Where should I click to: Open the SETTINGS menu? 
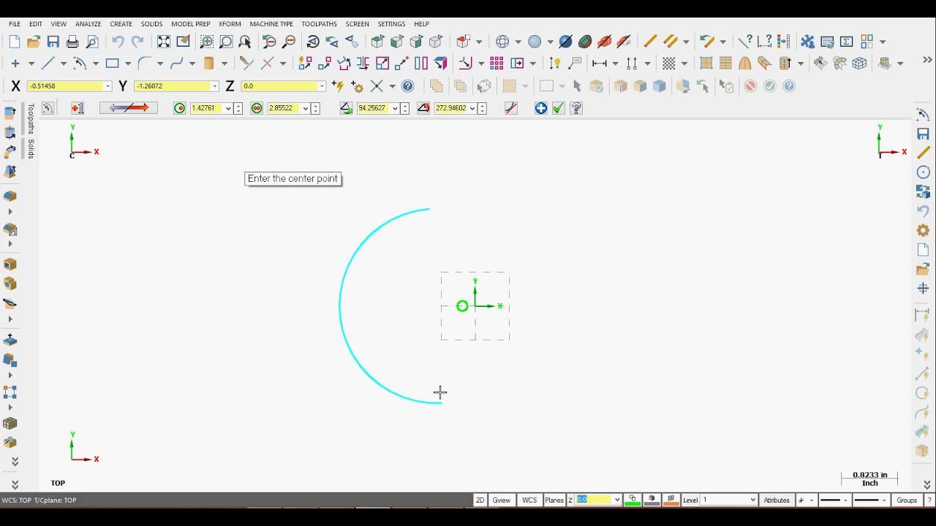pyautogui.click(x=391, y=24)
